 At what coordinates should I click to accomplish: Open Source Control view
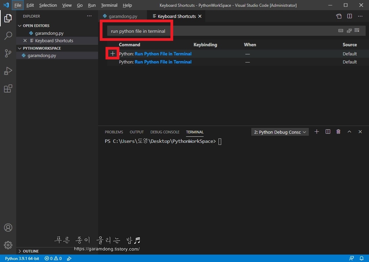8,53
